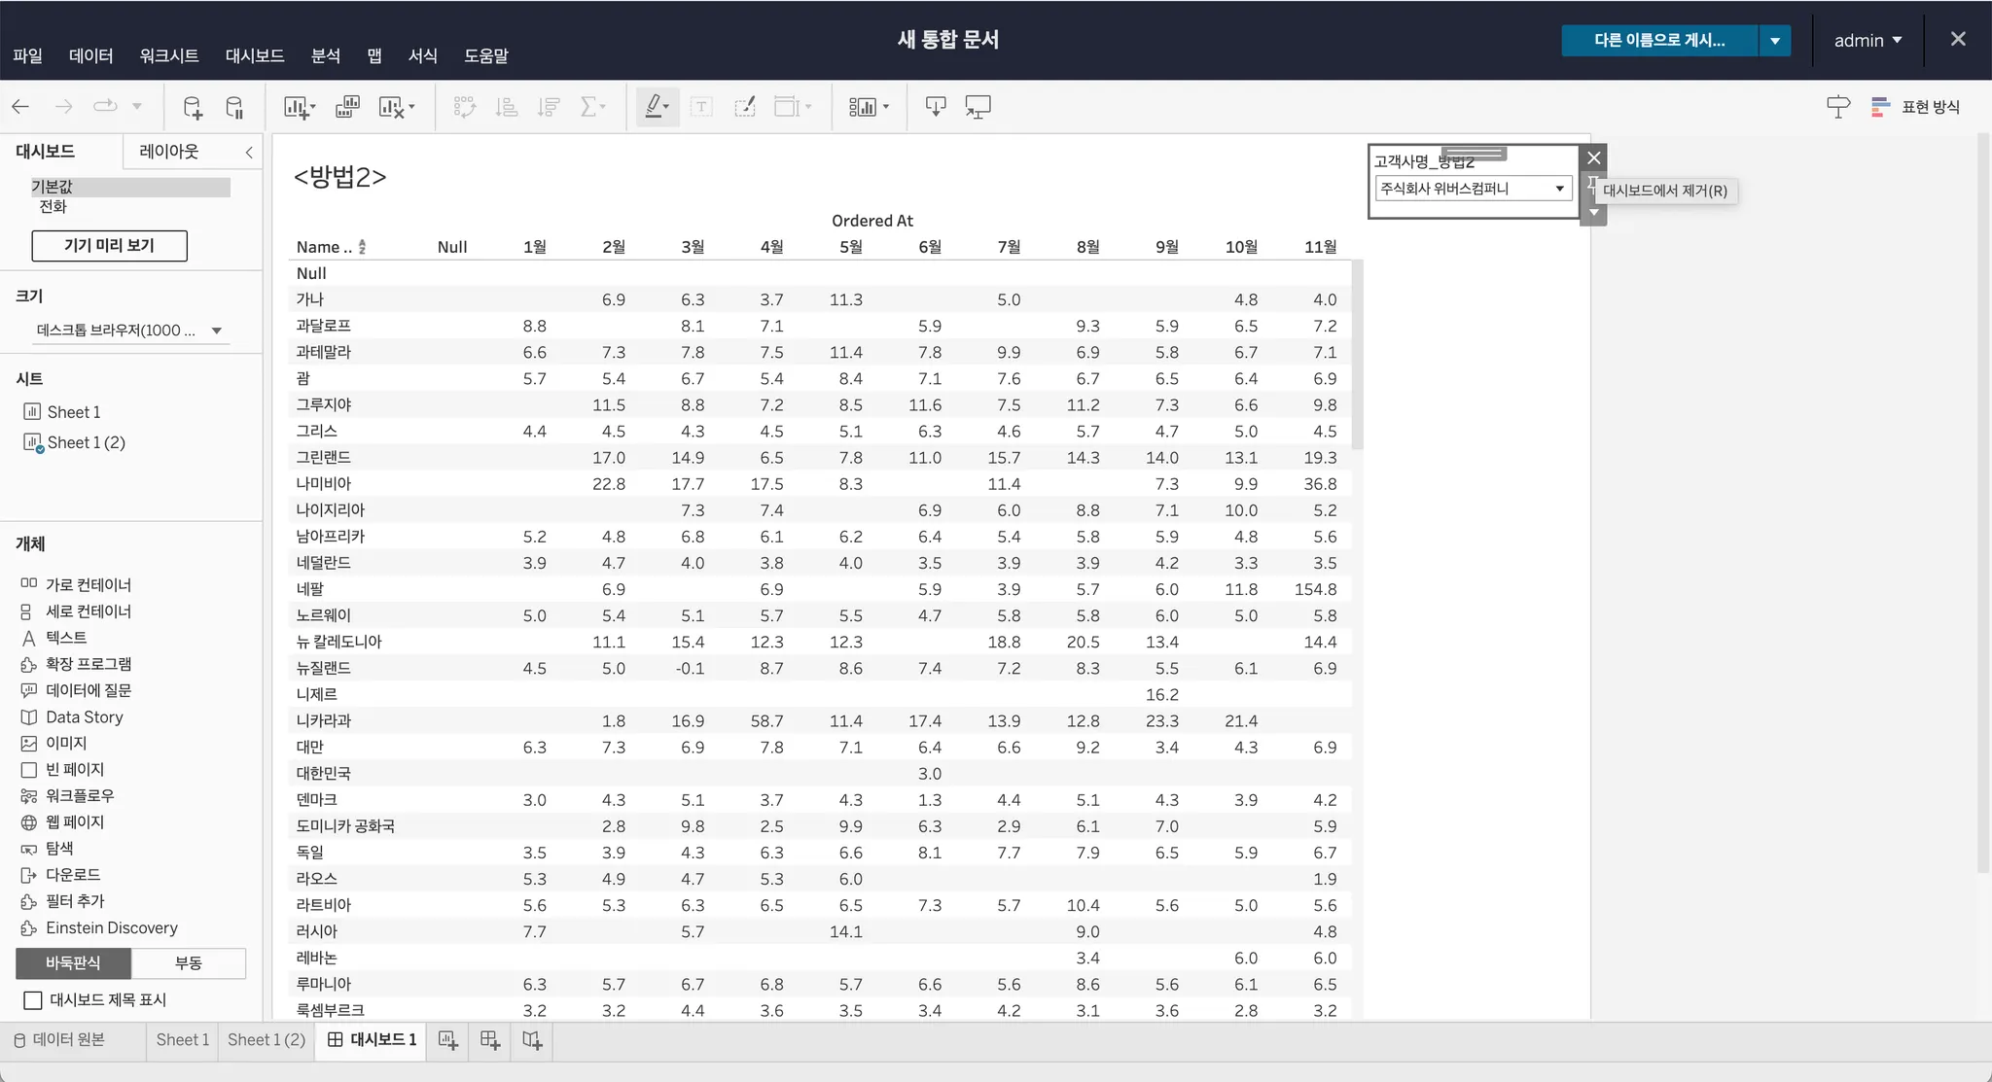The width and height of the screenshot is (1992, 1082).
Task: Open the 고객사명 filter dropdown
Action: (1559, 189)
